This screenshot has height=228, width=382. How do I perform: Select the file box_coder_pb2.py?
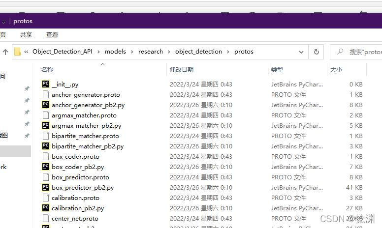tap(78, 167)
